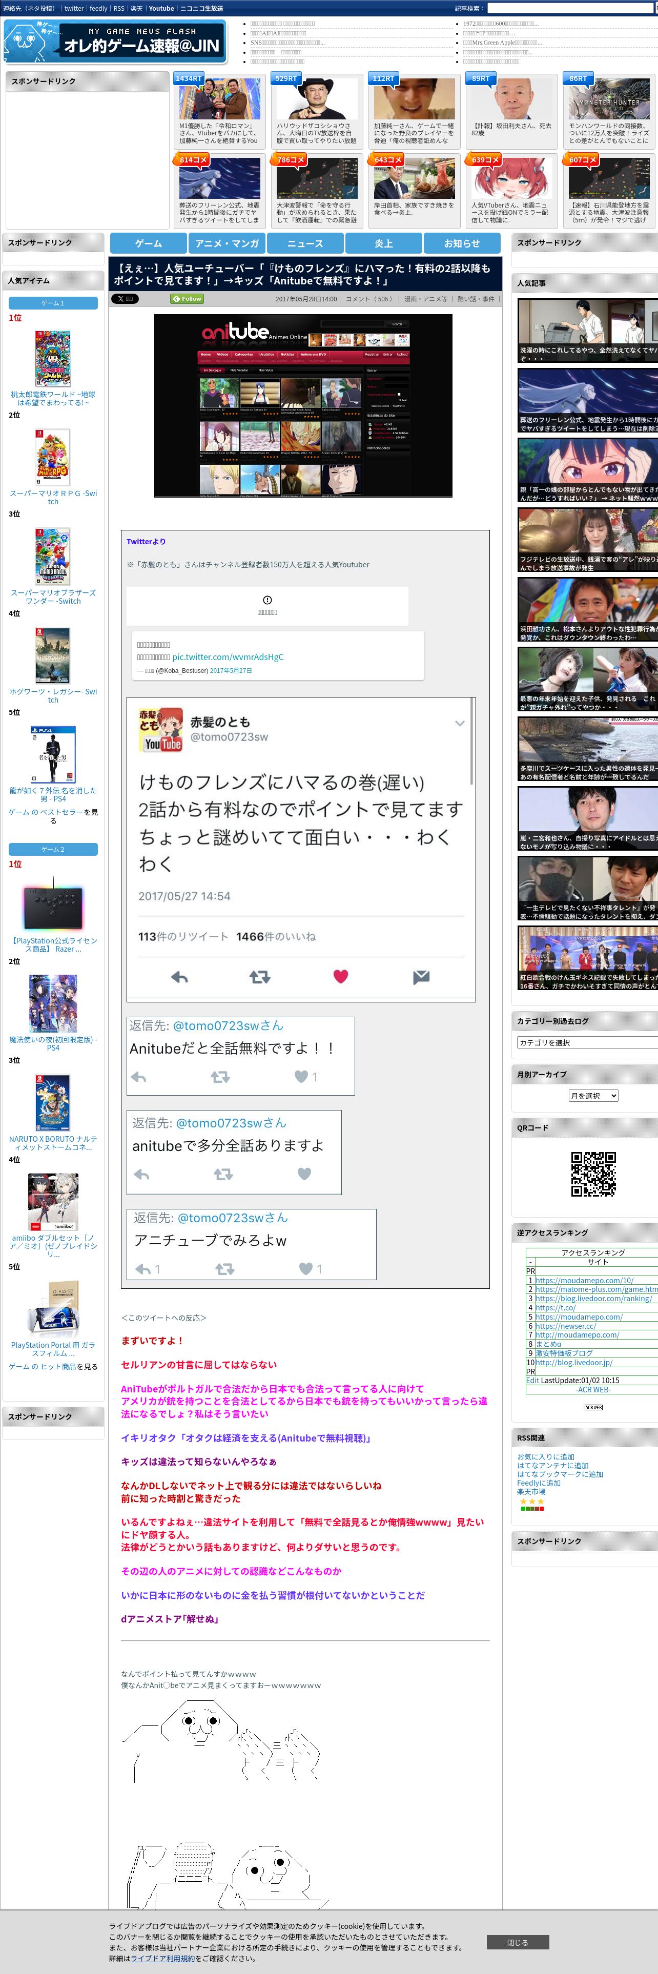Click heart icon on anitubeで多分全話 reply
The height and width of the screenshot is (1974, 658).
[304, 1174]
